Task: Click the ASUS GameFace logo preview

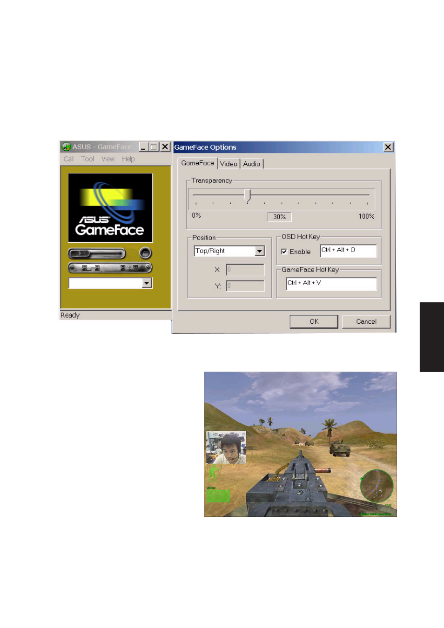Action: 110,207
